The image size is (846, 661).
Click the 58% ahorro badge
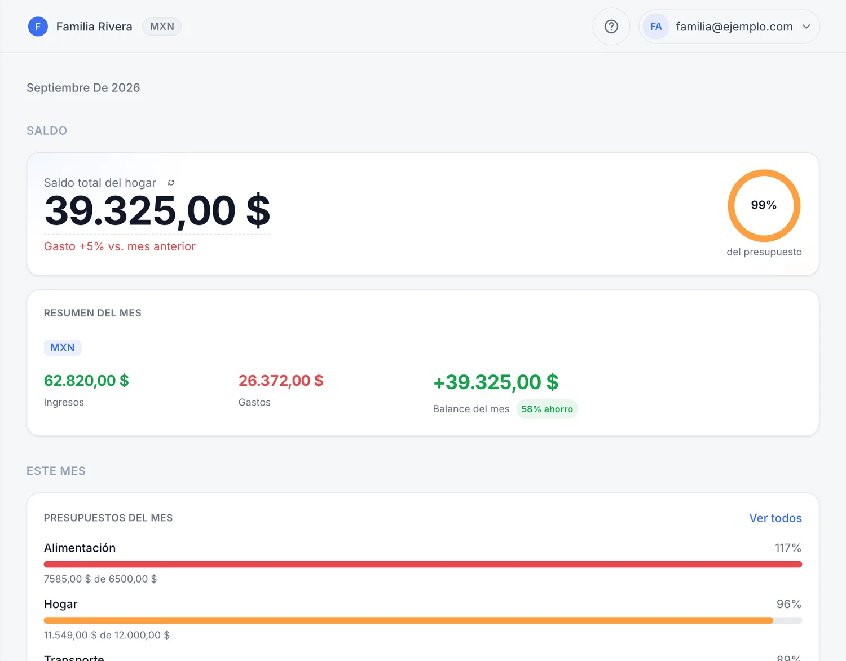(x=547, y=409)
